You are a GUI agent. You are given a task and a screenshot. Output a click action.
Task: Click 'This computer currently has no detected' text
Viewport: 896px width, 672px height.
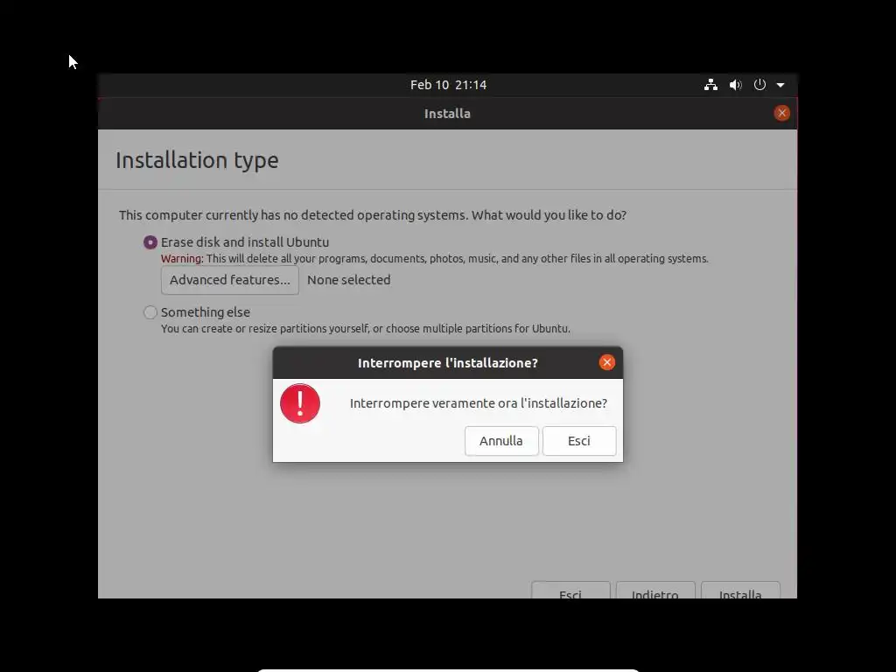point(373,215)
